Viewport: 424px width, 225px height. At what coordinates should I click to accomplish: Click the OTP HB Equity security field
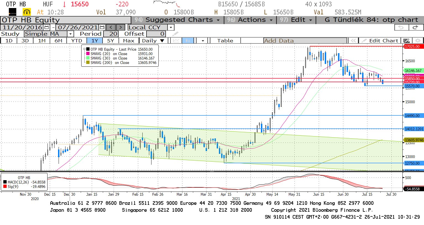(66, 20)
